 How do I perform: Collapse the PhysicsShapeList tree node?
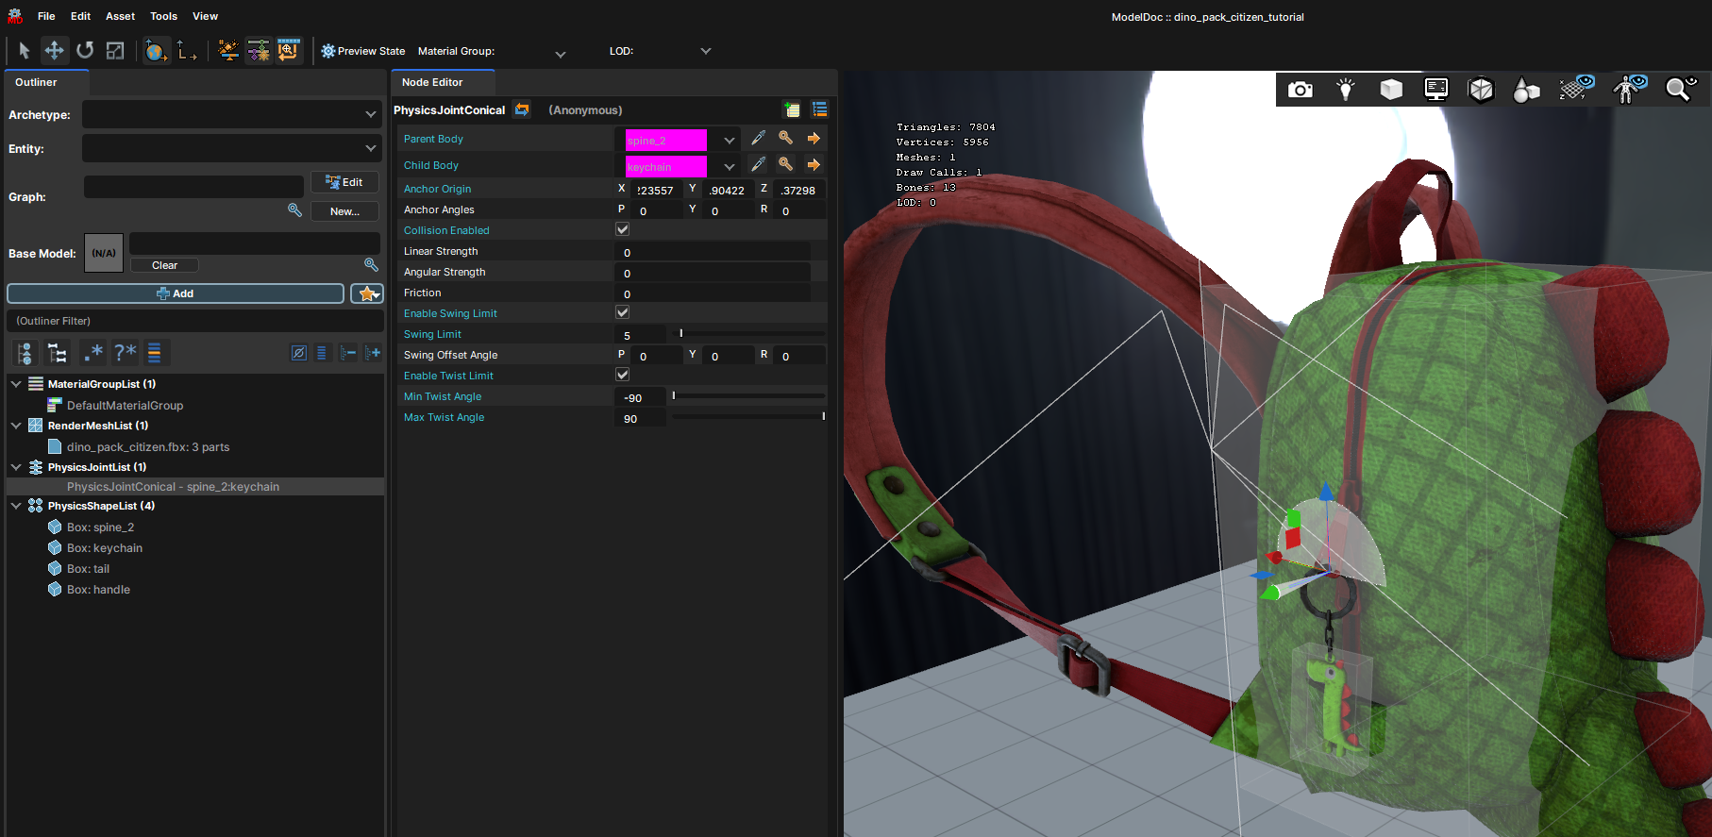pos(16,506)
